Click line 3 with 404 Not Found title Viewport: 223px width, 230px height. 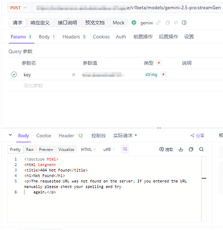pyautogui.click(x=56, y=171)
